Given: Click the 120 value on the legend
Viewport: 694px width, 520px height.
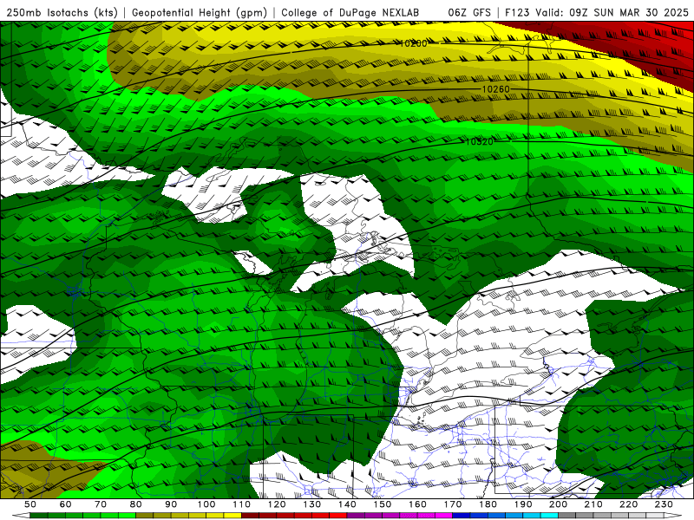Looking at the screenshot, I should (x=277, y=504).
